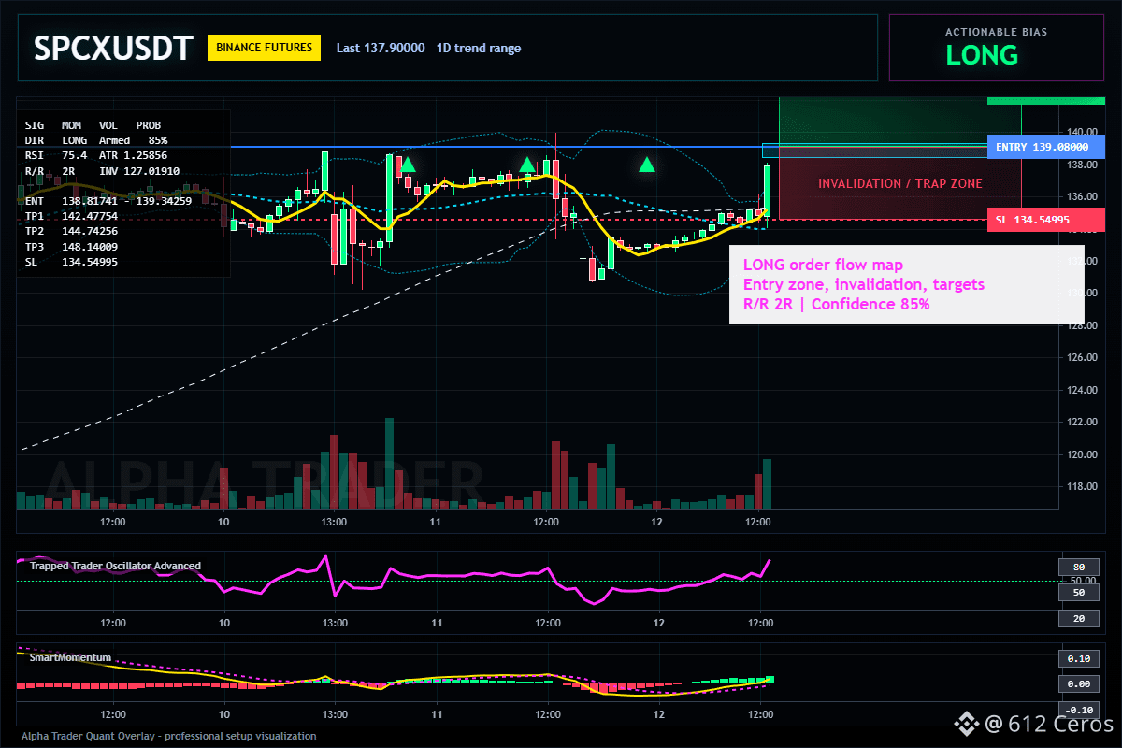Click the green signal triangle above the red wick candle

point(527,165)
